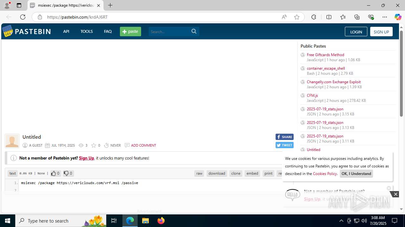Add page to favorites star icon

click(297, 17)
